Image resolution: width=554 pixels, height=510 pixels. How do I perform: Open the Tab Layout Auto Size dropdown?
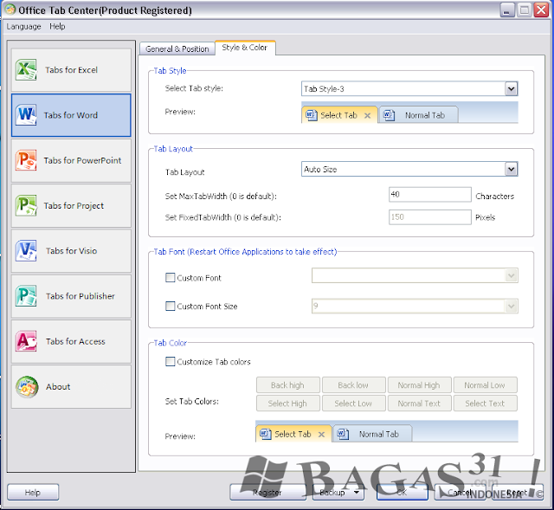(511, 169)
